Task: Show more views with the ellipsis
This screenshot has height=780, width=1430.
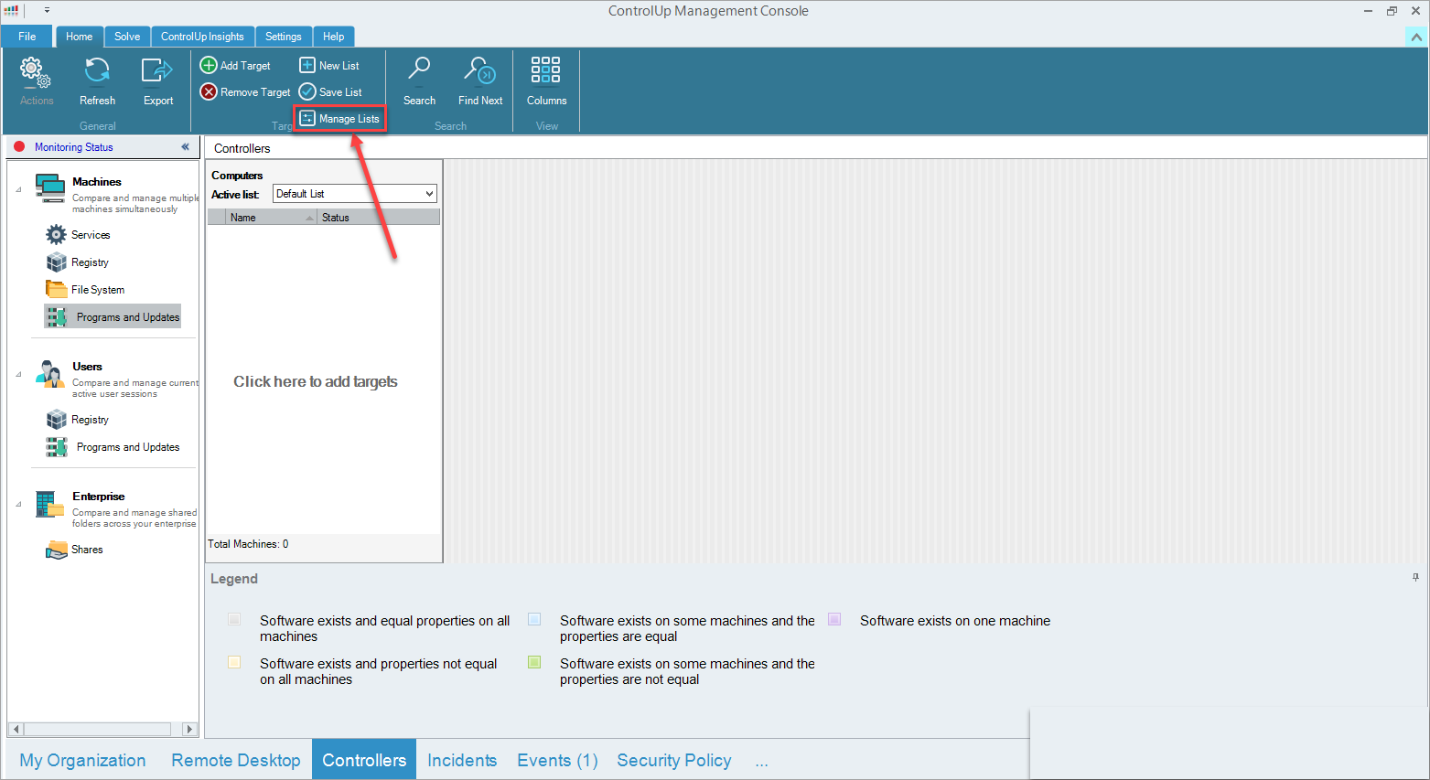Action: [x=761, y=761]
